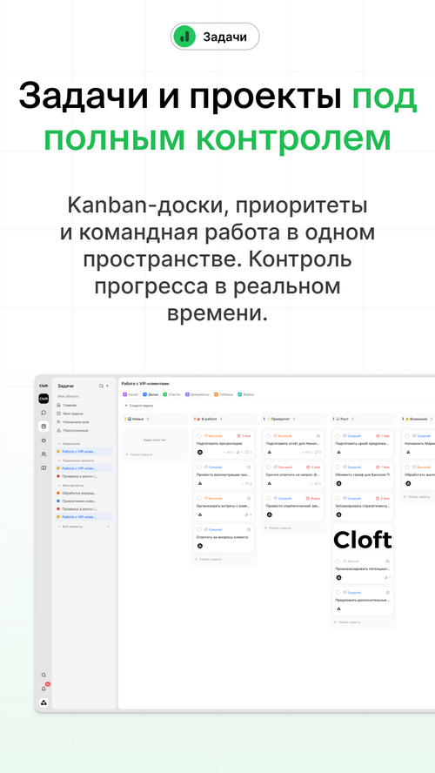Click subtasks icon on Срочно ответить card
The height and width of the screenshot is (773, 435).
318,483
